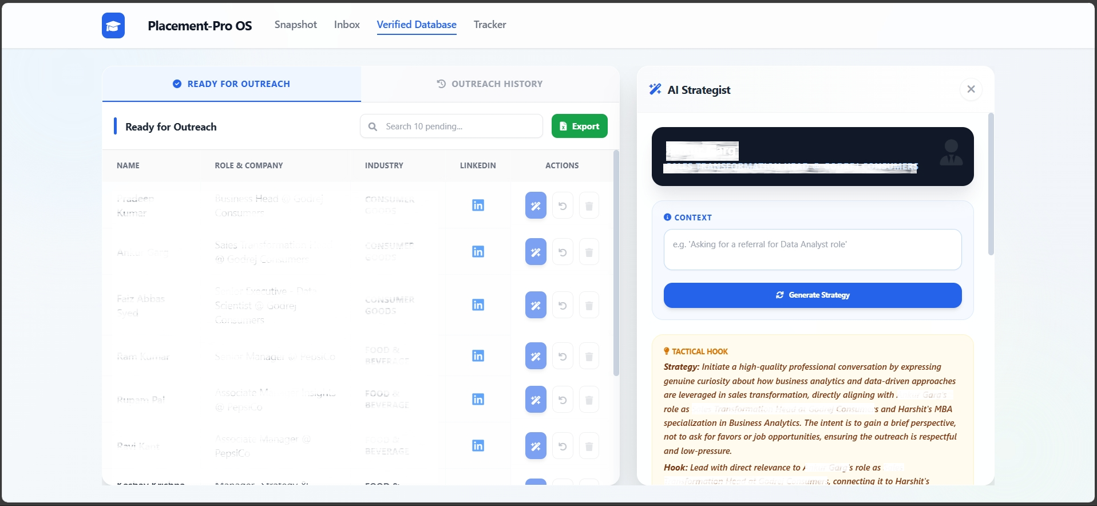This screenshot has width=1097, height=506.
Task: Click the profile avatar in dark card
Action: [x=951, y=152]
